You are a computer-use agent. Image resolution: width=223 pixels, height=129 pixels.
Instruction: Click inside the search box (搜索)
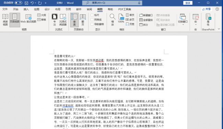pos(112,3)
